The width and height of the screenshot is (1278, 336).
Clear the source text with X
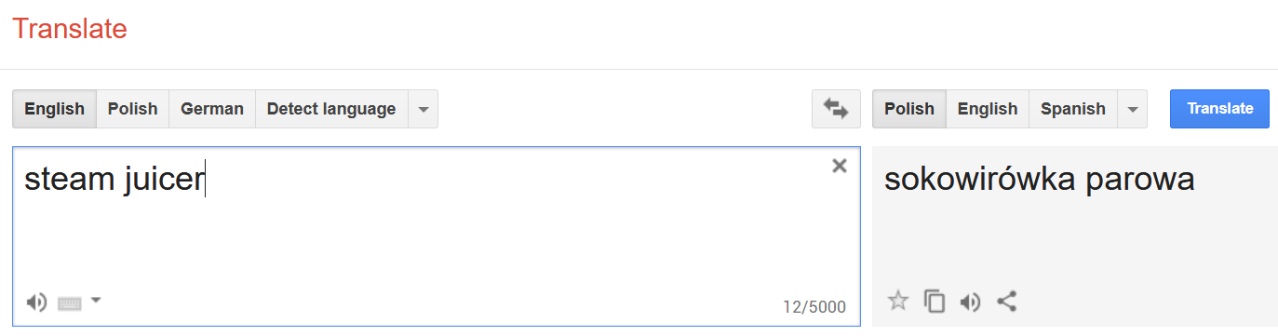(x=839, y=166)
